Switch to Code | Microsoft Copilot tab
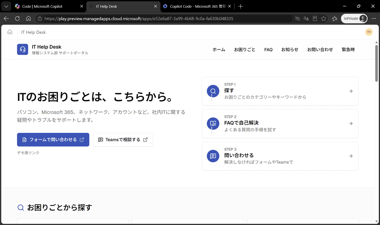380x225 pixels. pyautogui.click(x=49, y=6)
